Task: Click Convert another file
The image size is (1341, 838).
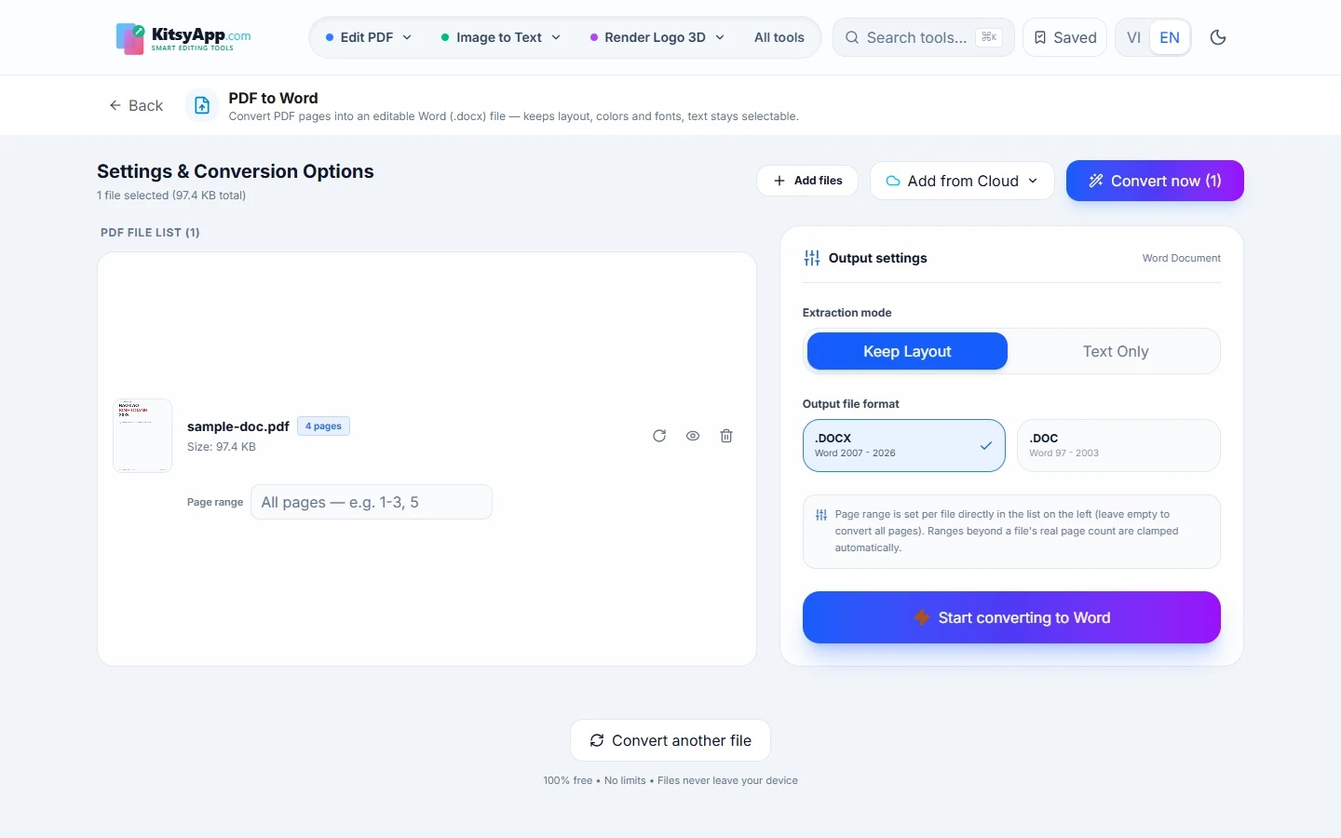Action: tap(670, 740)
